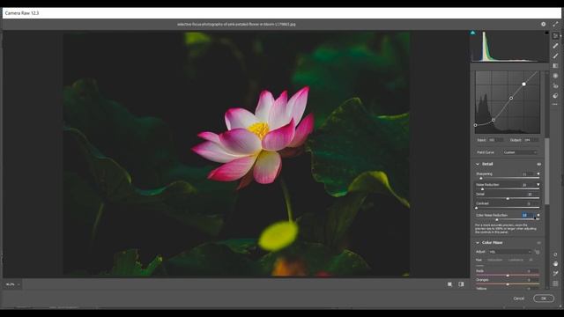Viewport: 564px width, 317px height.
Task: Click the Camera Raw 12.3 title text
Action: (21, 13)
